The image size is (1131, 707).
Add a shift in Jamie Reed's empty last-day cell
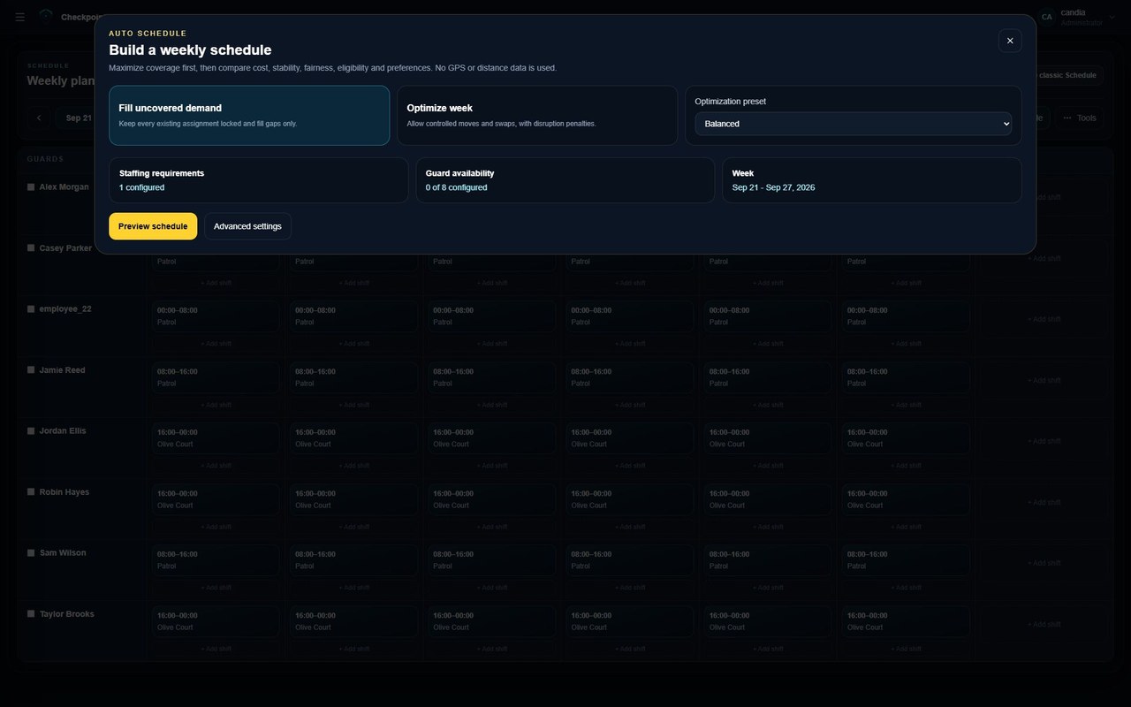coord(1044,380)
